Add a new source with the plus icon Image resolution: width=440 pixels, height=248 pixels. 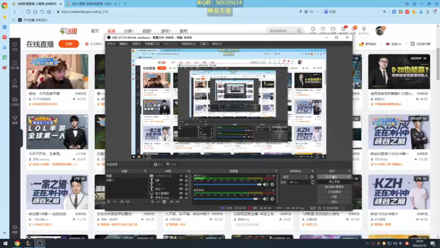[152, 202]
